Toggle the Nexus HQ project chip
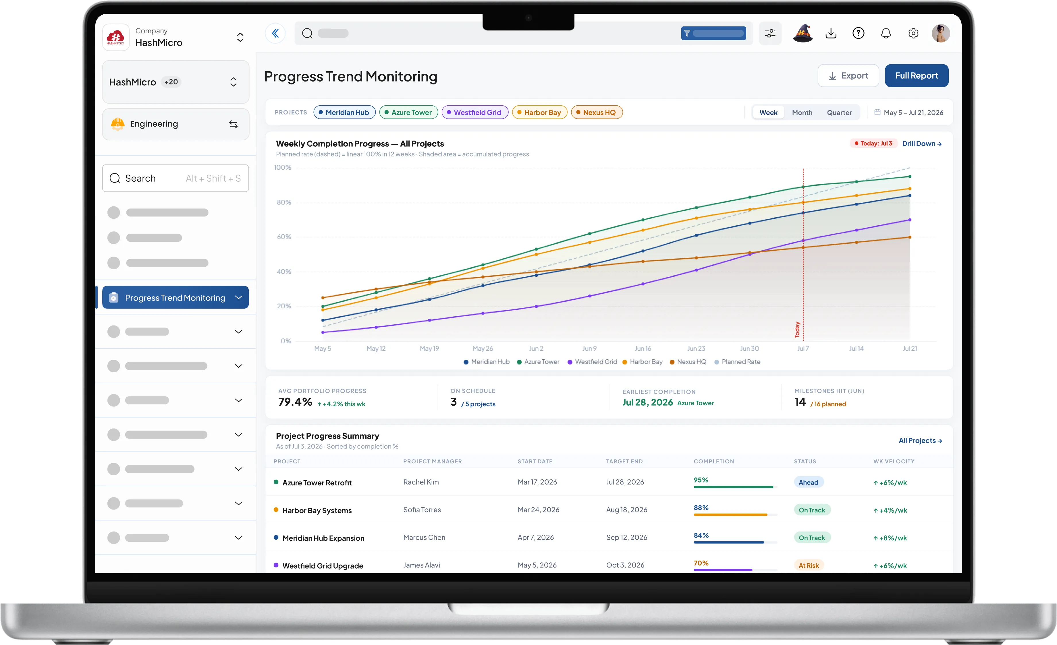The image size is (1057, 645). (x=597, y=112)
